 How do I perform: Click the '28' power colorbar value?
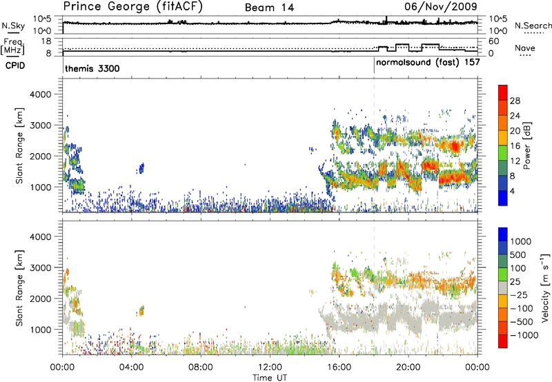[x=515, y=101]
